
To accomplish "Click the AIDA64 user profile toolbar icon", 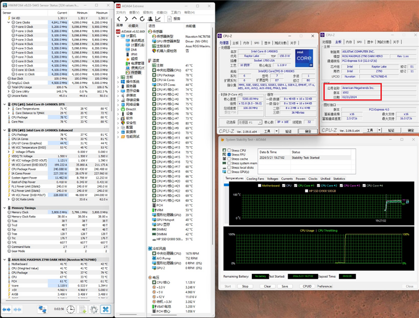I will coord(150,18).
